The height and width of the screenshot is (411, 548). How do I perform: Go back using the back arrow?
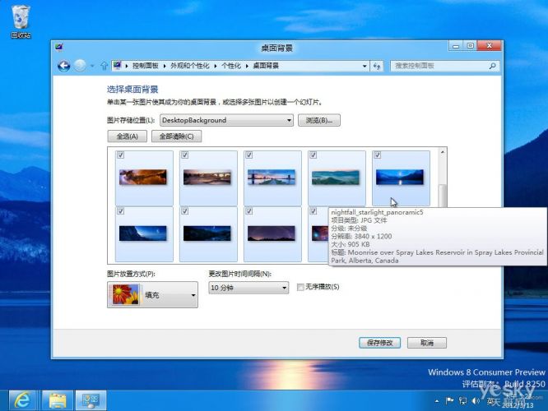[64, 65]
